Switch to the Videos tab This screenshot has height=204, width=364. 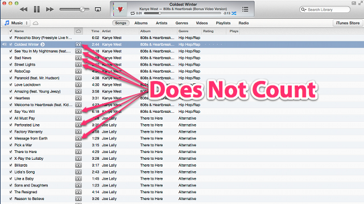(202, 23)
